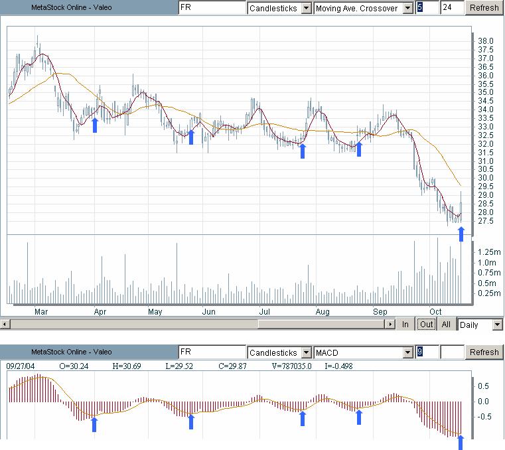The width and height of the screenshot is (505, 450).
Task: Click the FR symbol field in top toolbar
Action: tap(212, 8)
